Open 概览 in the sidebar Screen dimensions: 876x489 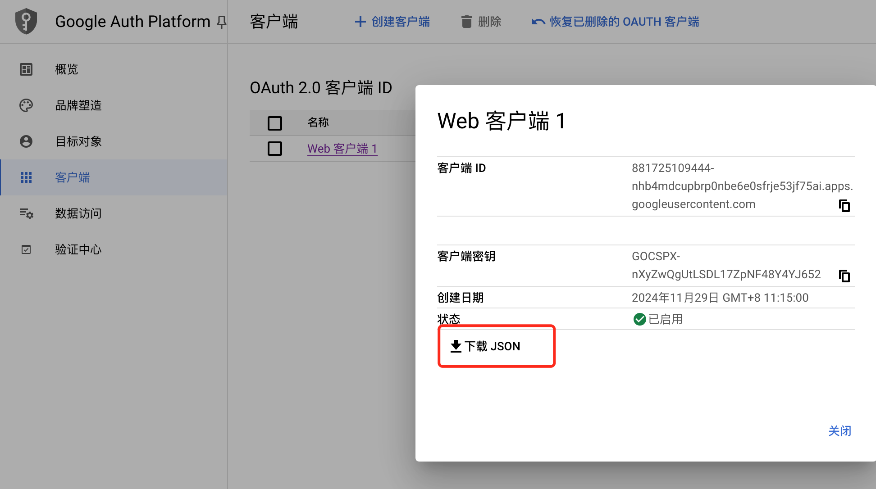[x=114, y=69]
